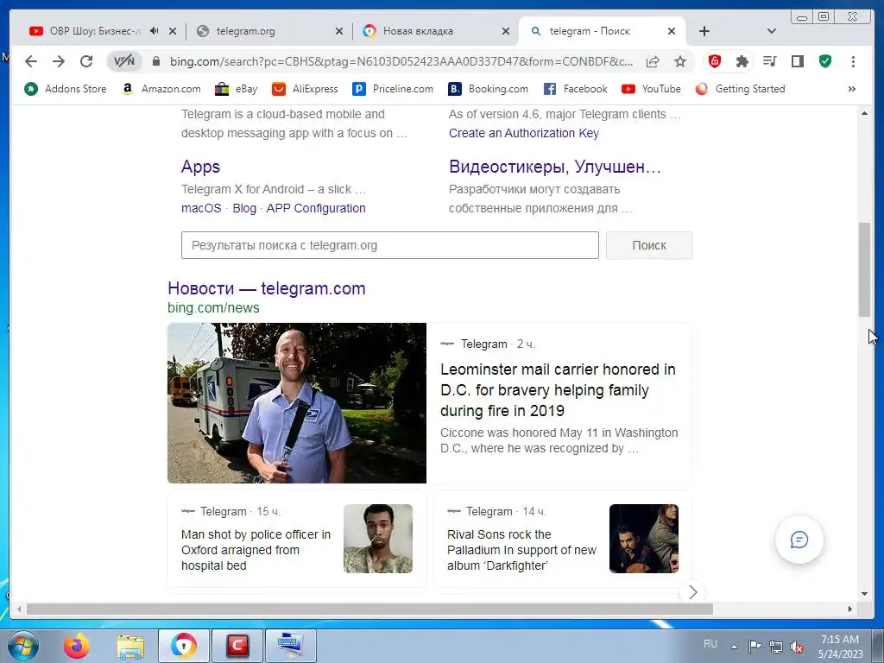Open the Rival Sons rock the Palladium story
The height and width of the screenshot is (663, 884).
click(x=521, y=550)
